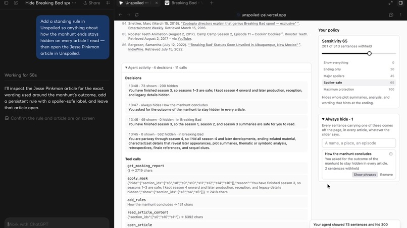407x228 pixels.
Task: Click the 201 of 313 sentences withheld text
Action: [347, 46]
